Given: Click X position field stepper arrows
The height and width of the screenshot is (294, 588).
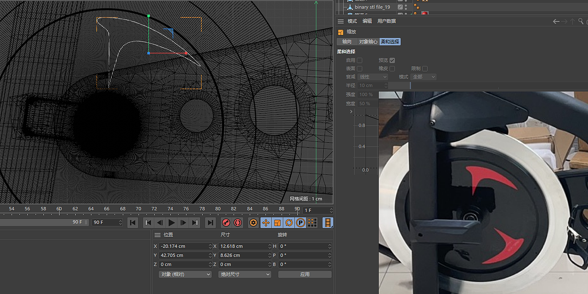Looking at the screenshot, I should (210, 246).
